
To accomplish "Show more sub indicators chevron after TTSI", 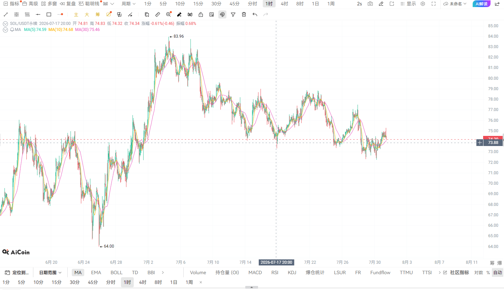I will (440, 273).
